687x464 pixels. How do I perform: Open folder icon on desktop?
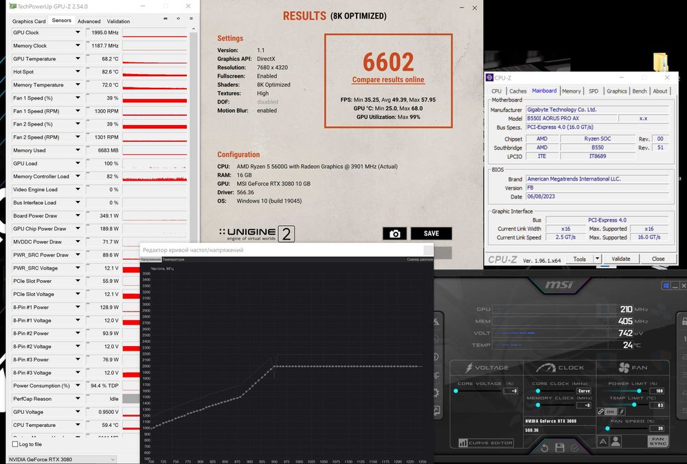(660, 61)
